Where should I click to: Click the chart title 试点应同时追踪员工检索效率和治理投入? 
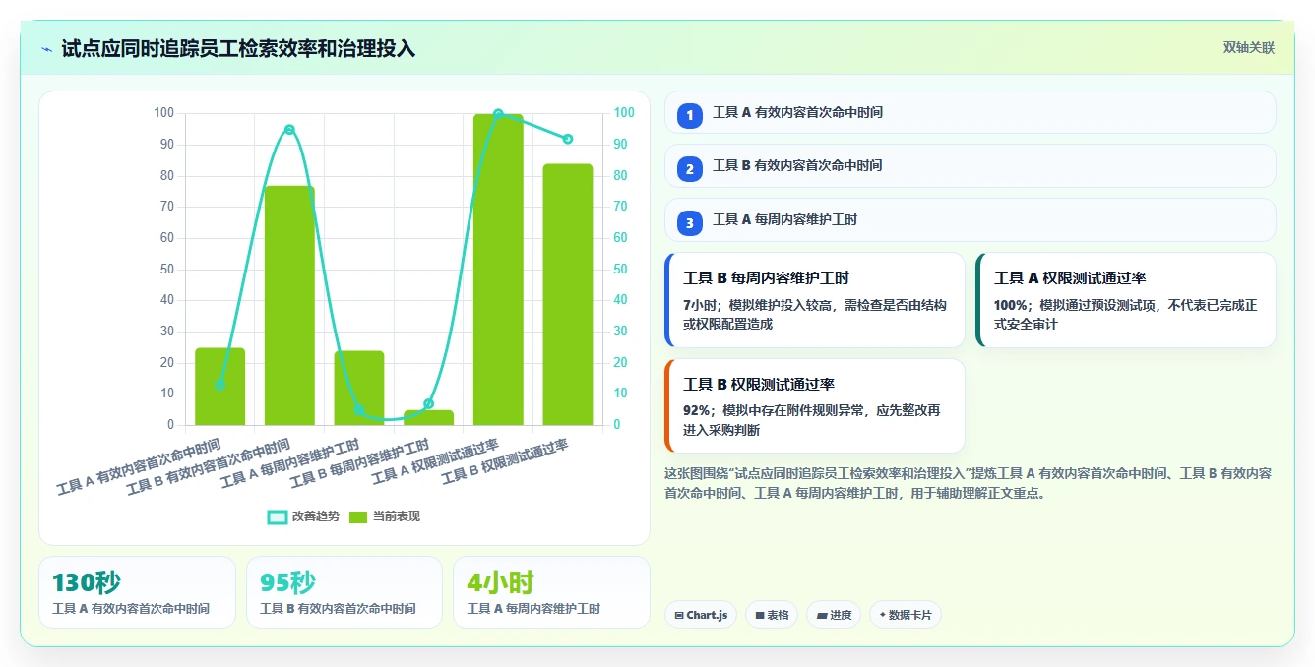click(238, 48)
